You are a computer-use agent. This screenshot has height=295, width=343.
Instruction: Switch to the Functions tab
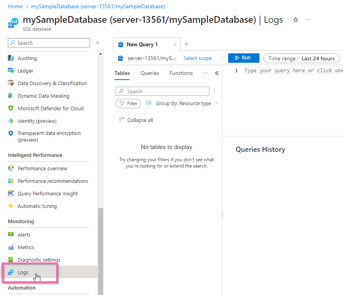pos(181,73)
